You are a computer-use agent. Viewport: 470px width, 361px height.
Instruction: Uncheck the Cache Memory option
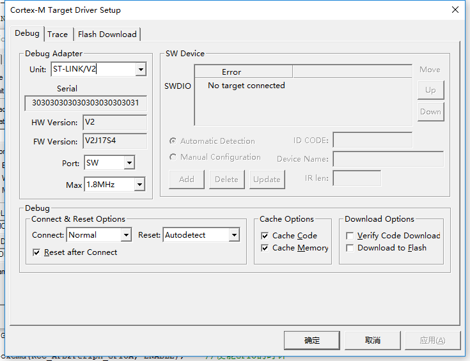(265, 248)
